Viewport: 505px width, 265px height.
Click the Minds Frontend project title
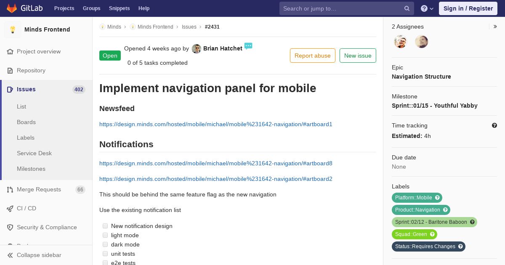47,29
